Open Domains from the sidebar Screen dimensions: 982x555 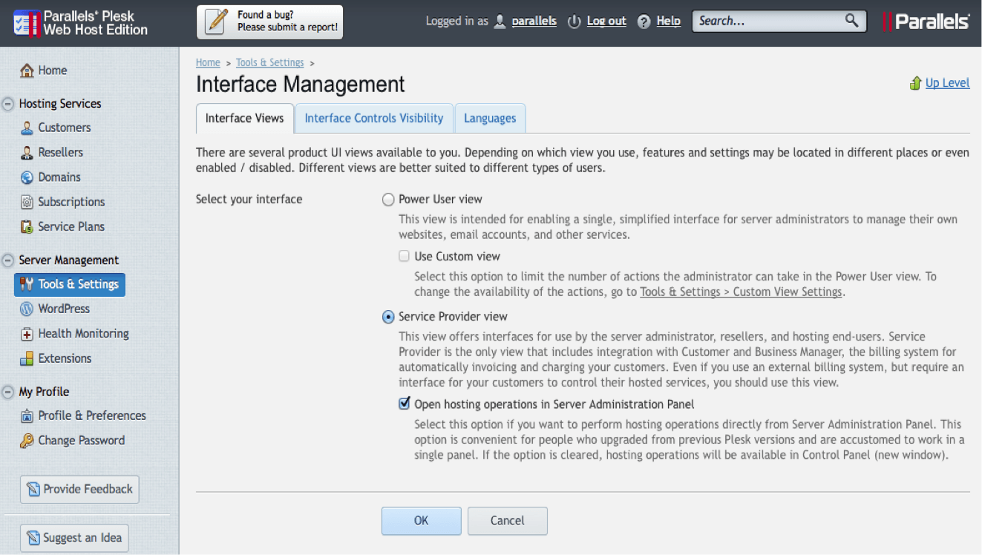pyautogui.click(x=59, y=177)
